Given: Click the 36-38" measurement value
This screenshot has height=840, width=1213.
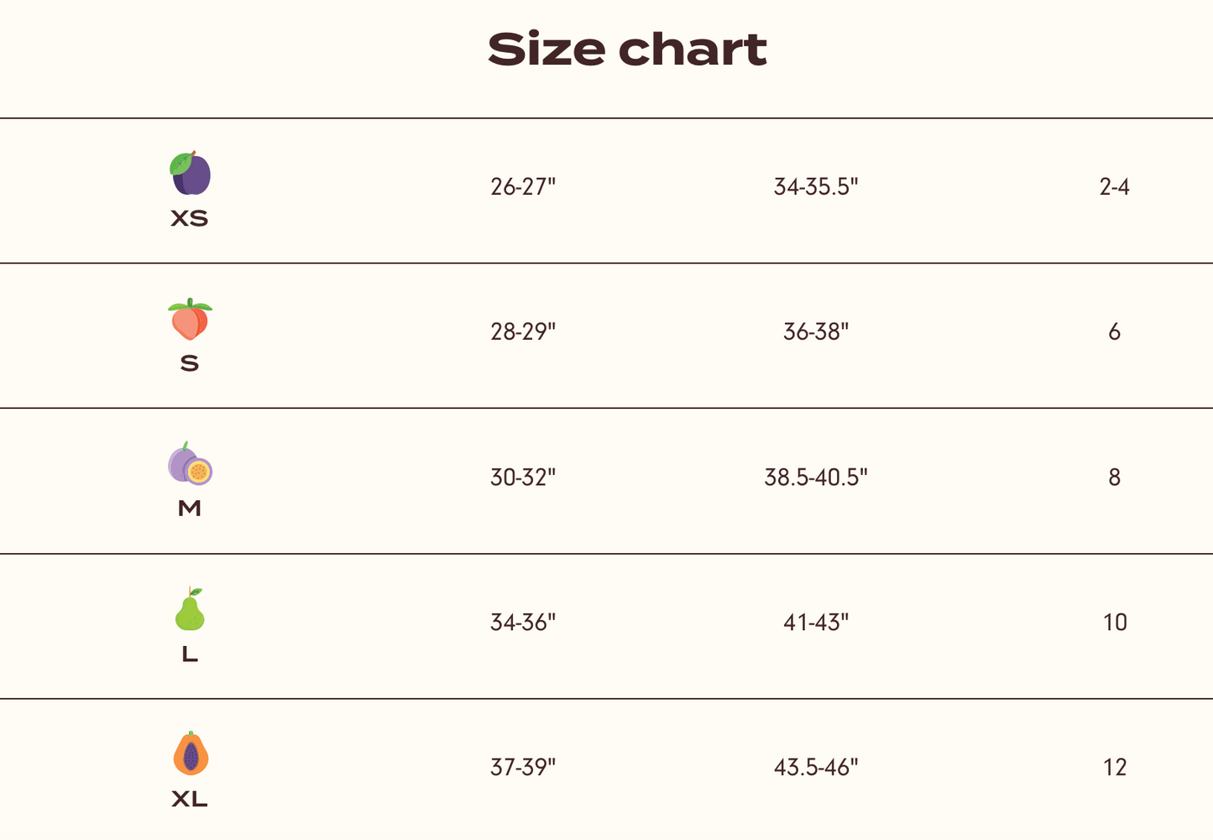Looking at the screenshot, I should pos(816,332).
